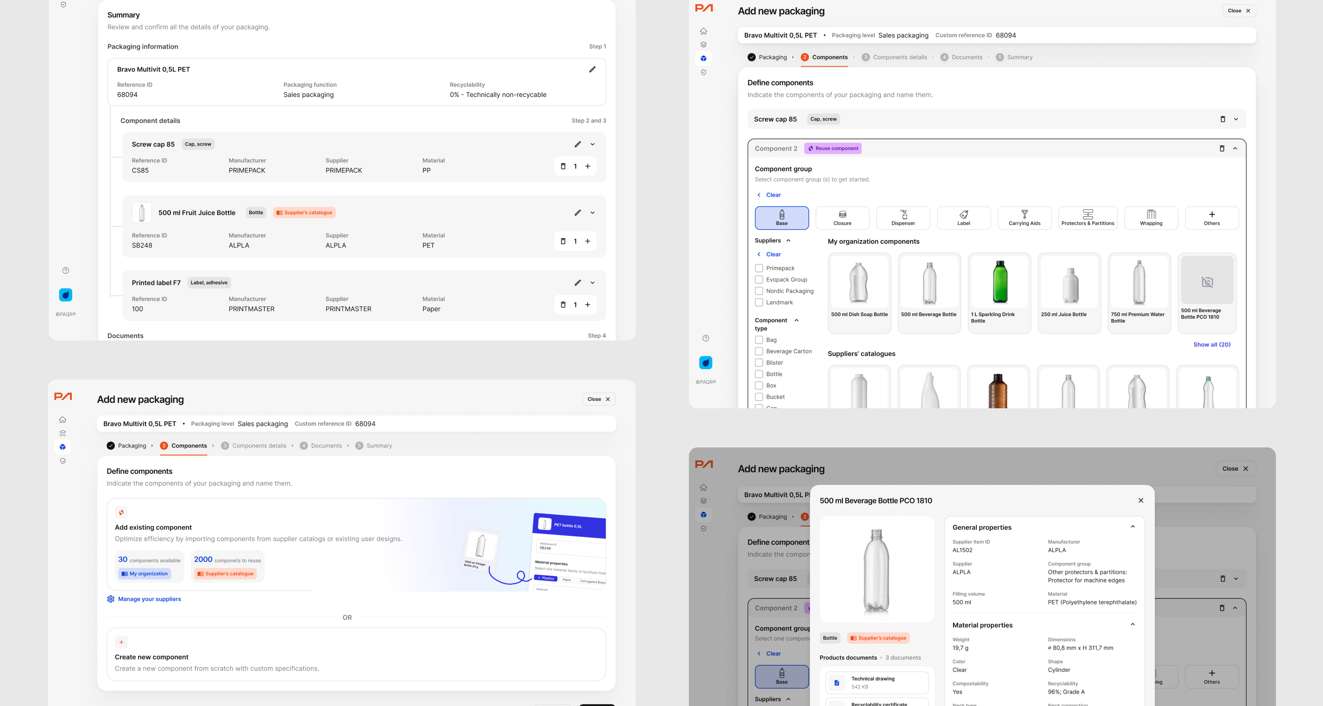This screenshot has width=1323, height=706.
Task: Check the Bag component type
Action: pos(759,340)
